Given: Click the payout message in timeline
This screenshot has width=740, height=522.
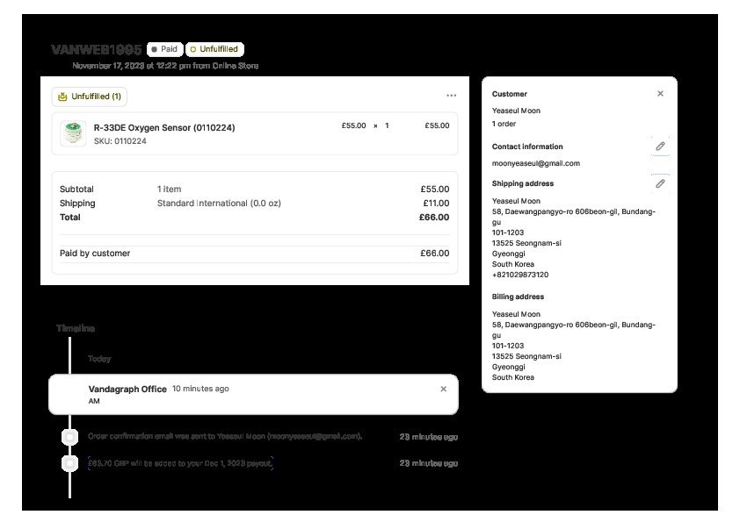Looking at the screenshot, I should (180, 463).
